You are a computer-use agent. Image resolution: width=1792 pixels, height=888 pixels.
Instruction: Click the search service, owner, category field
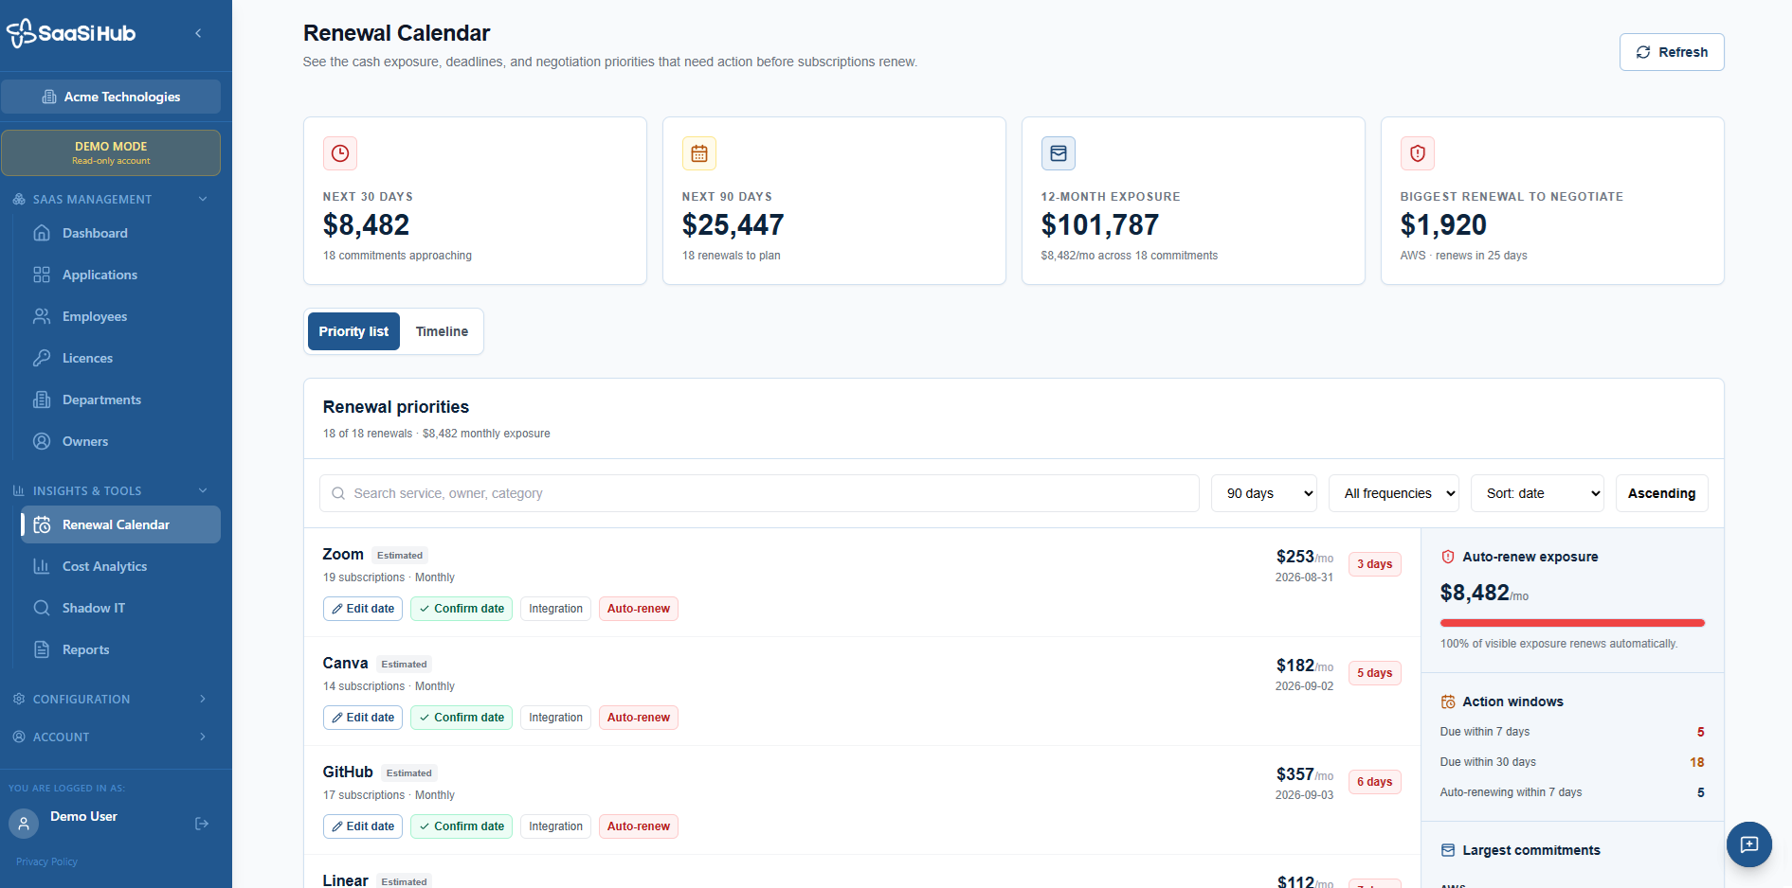coord(759,493)
